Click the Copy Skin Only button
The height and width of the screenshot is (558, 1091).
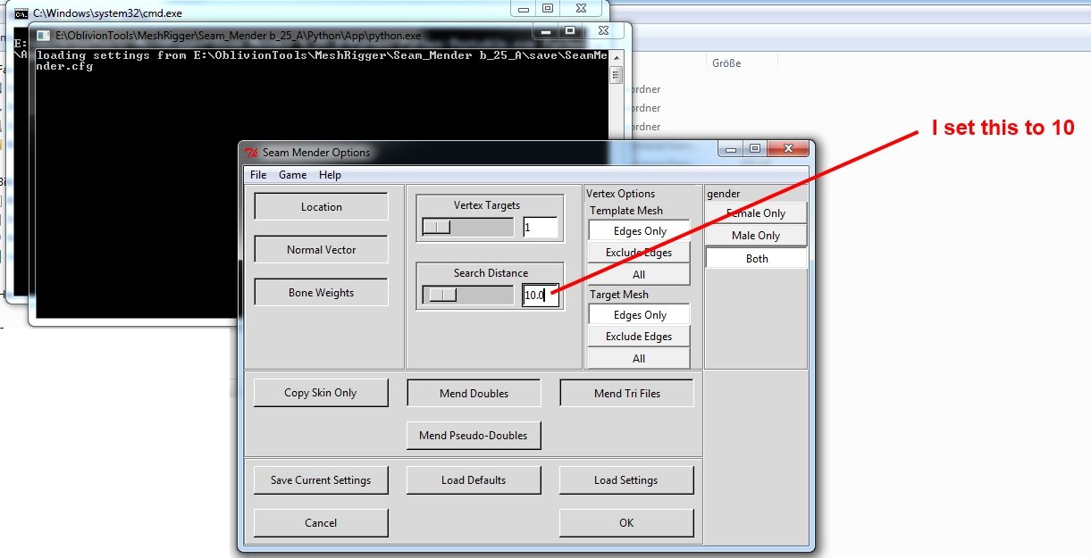tap(321, 393)
